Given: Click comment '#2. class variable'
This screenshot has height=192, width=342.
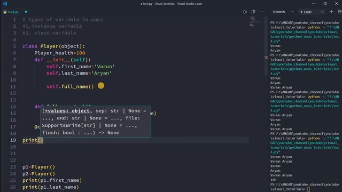Looking at the screenshot, I should click(49, 33).
